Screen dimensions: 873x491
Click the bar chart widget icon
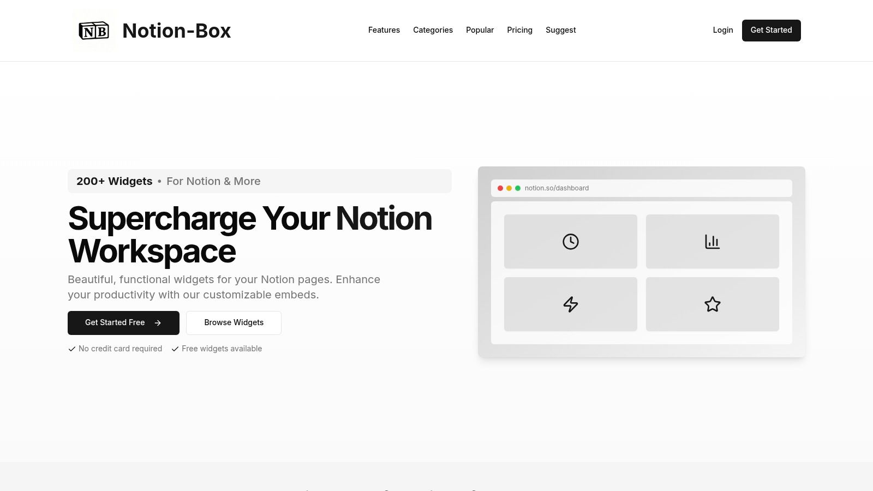[712, 241]
